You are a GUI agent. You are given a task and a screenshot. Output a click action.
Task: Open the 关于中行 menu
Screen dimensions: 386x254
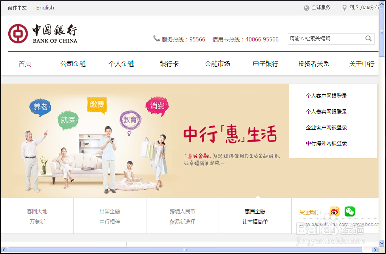click(x=362, y=64)
